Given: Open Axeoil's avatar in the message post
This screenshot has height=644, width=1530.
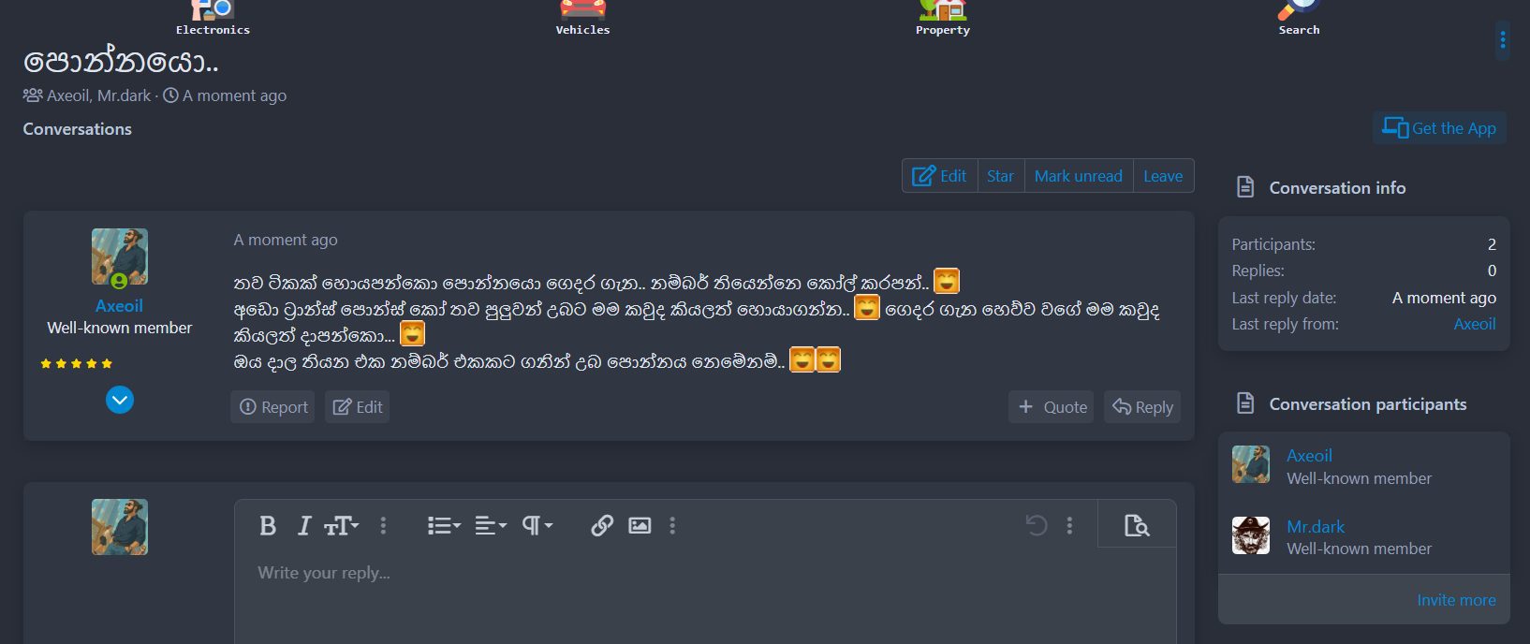Looking at the screenshot, I should 120,256.
